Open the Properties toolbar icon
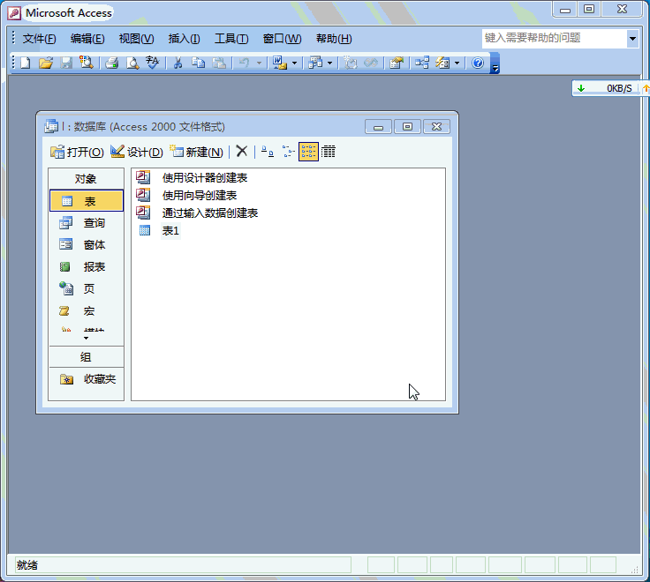 point(397,63)
